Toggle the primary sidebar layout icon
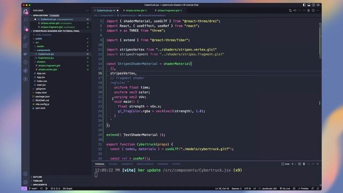343x193 pixels. coord(304,5)
